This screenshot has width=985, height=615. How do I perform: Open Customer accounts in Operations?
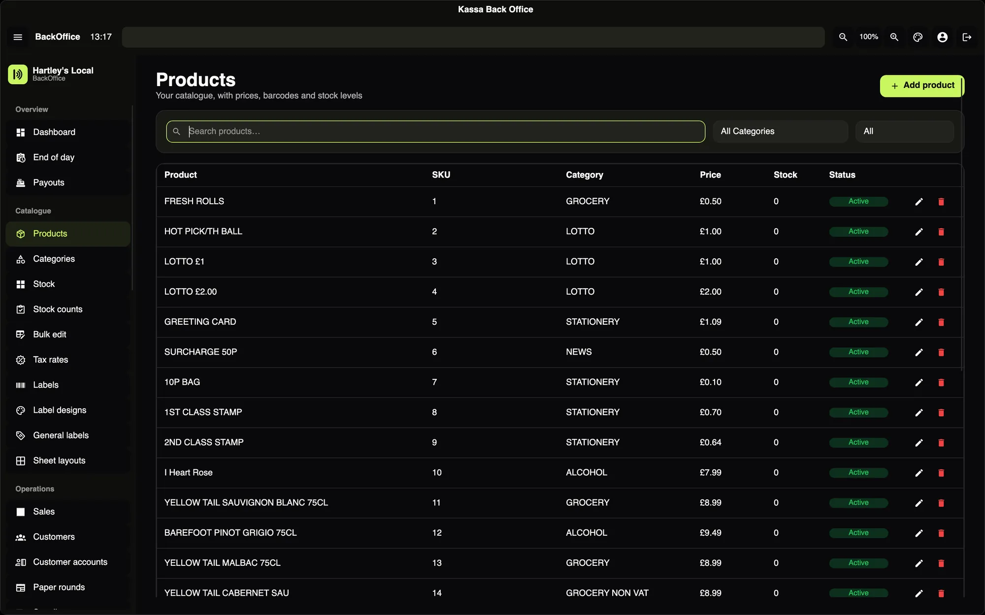(68, 562)
